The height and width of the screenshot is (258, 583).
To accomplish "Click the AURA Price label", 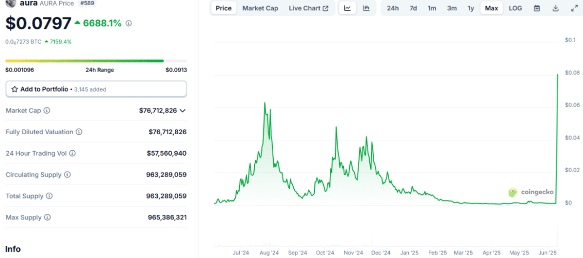I will tap(56, 3).
